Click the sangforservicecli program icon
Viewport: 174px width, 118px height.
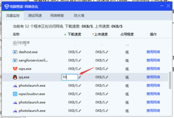(x=15, y=60)
